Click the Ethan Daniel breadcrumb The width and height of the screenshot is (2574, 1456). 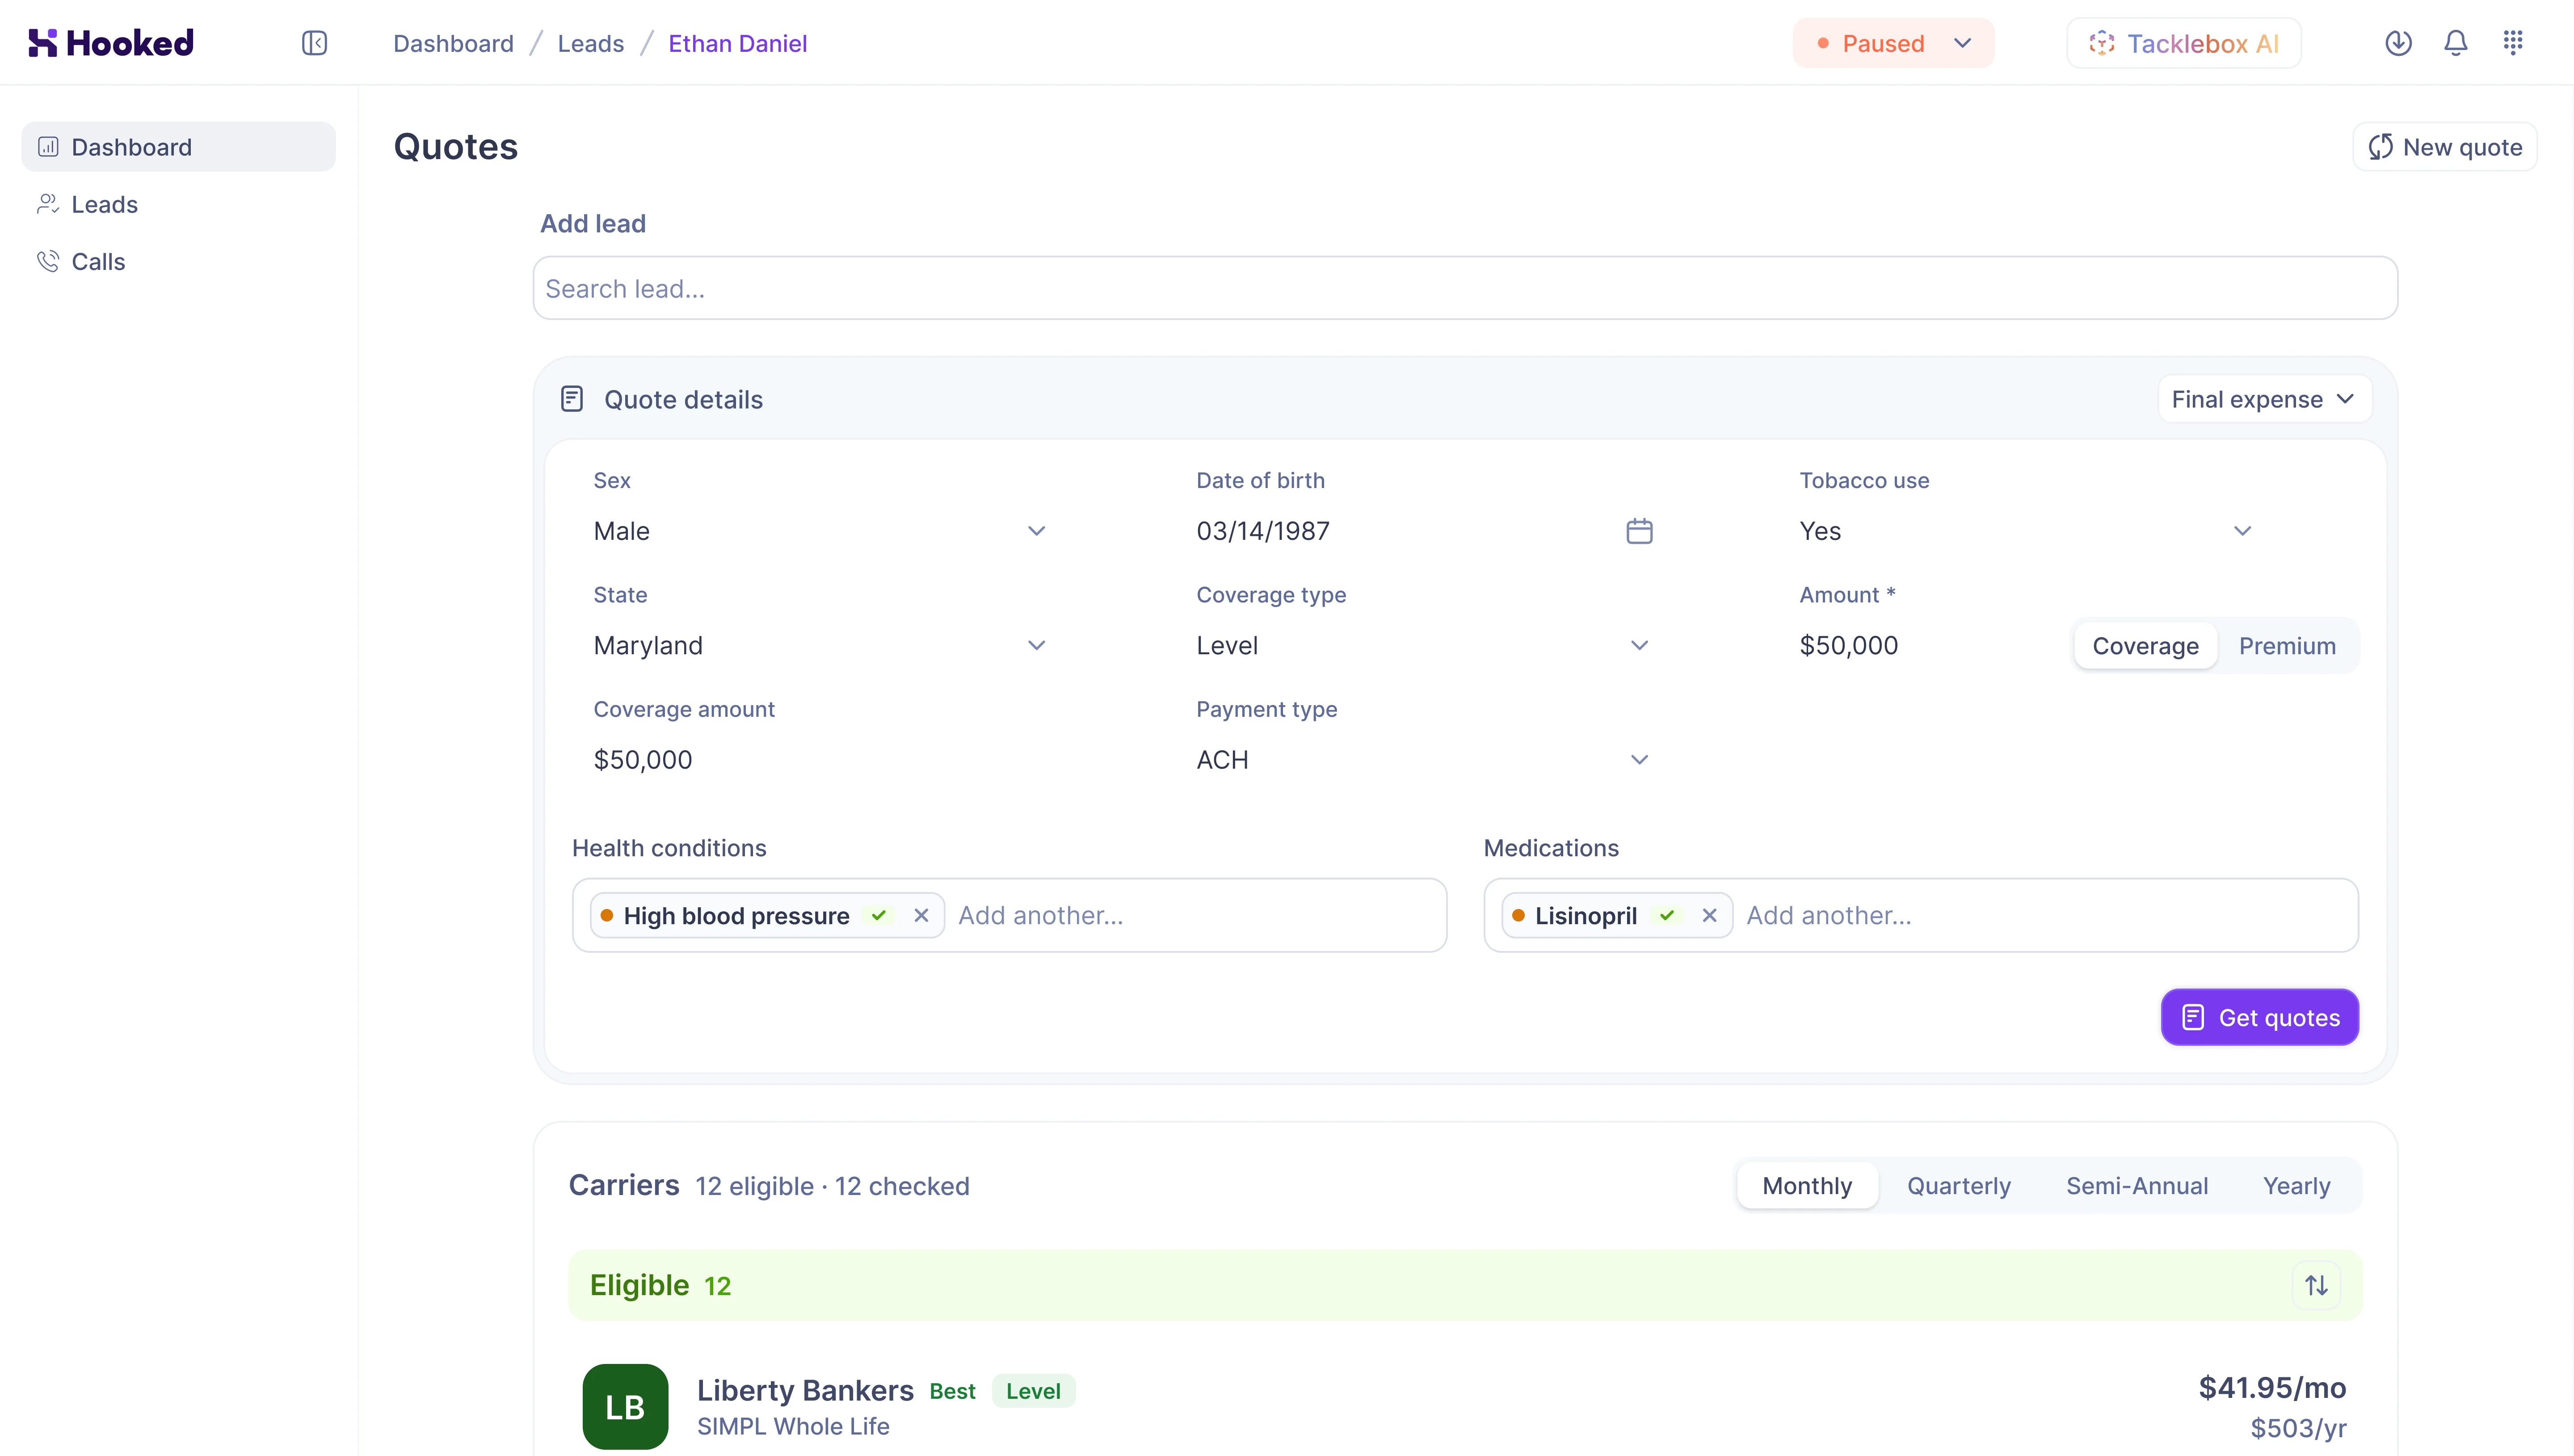[738, 43]
